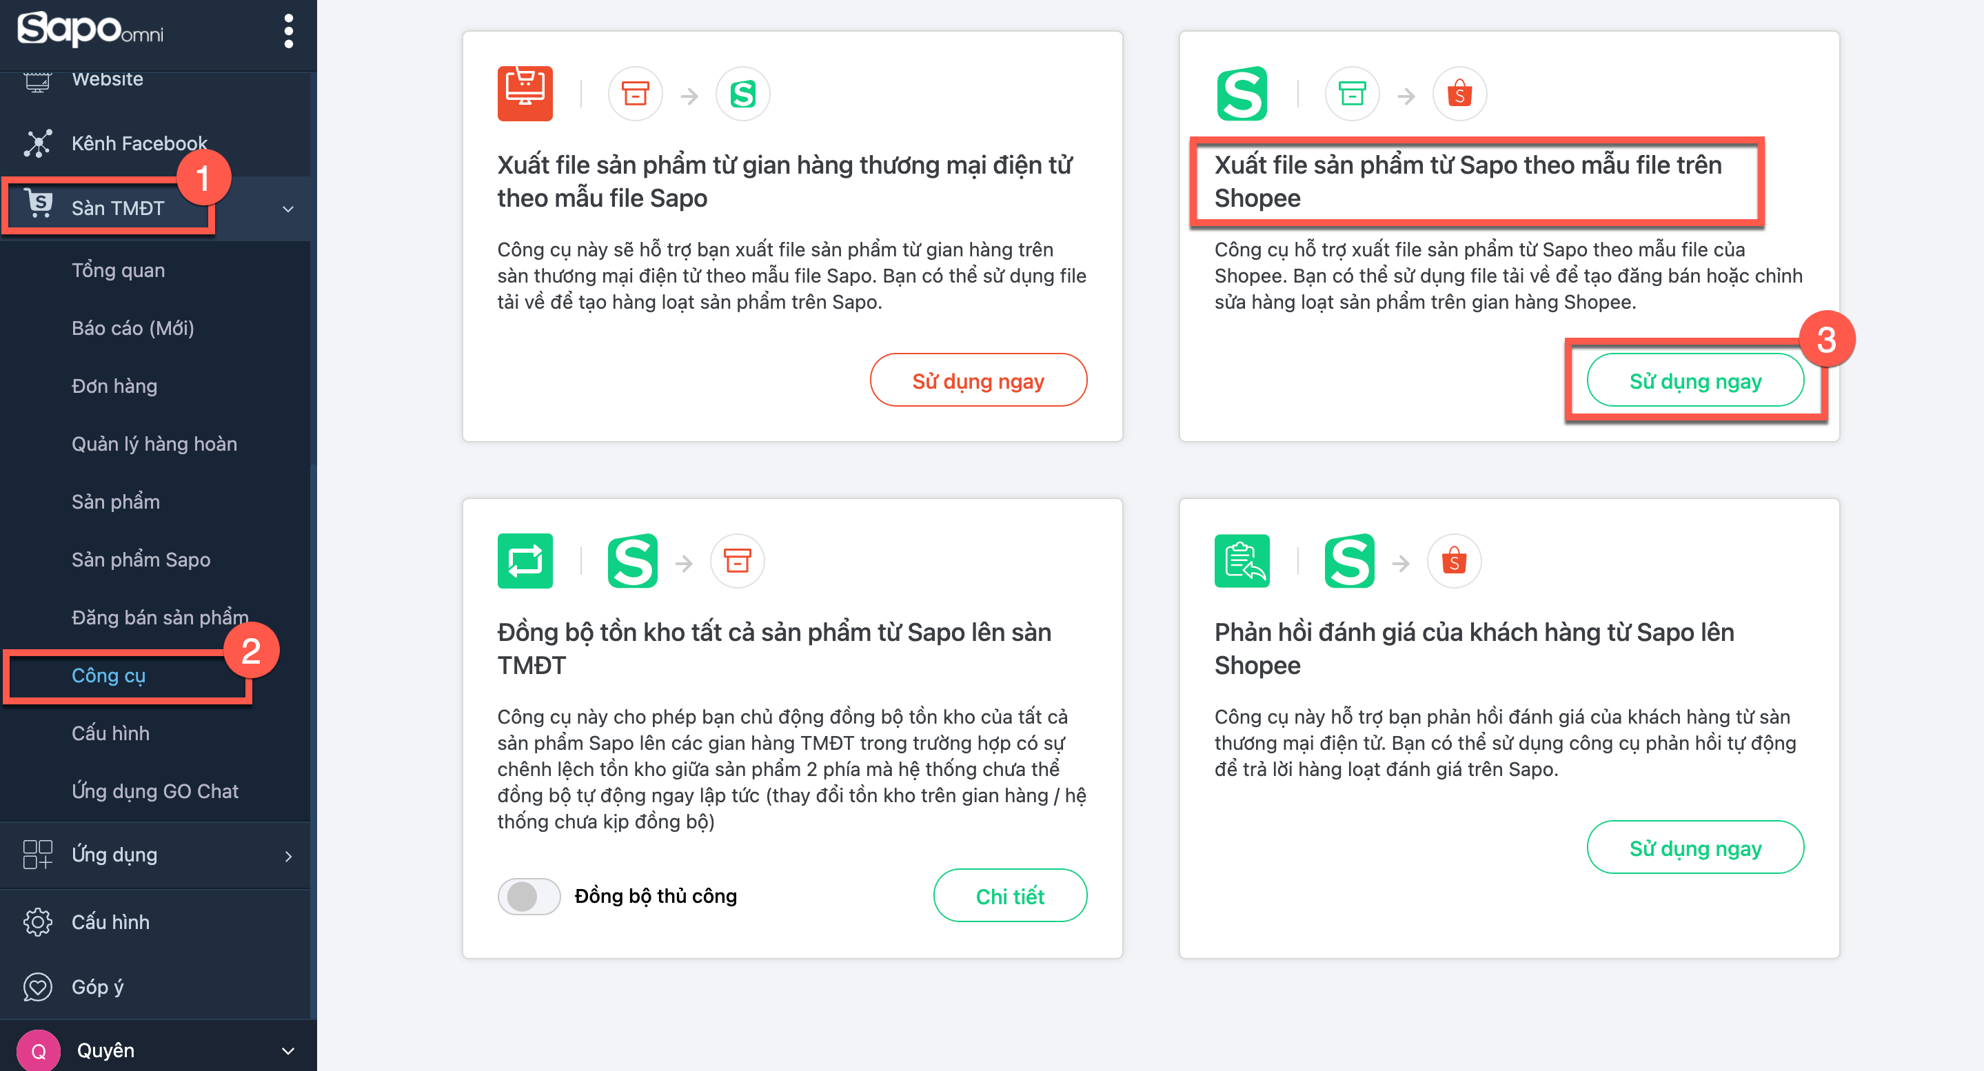Click the red e-commerce export cart icon
The width and height of the screenshot is (1984, 1071).
point(525,93)
